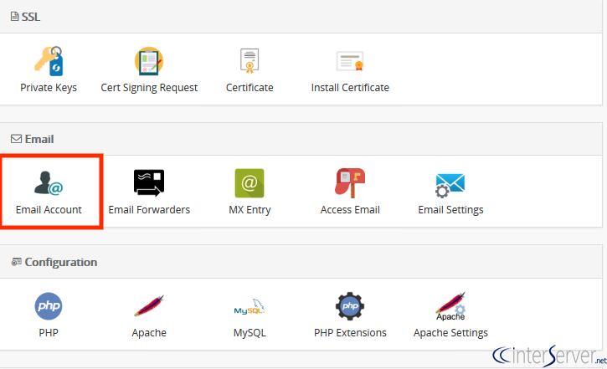Open the Private Keys icon
Image resolution: width=607 pixels, height=369 pixels.
click(x=49, y=62)
